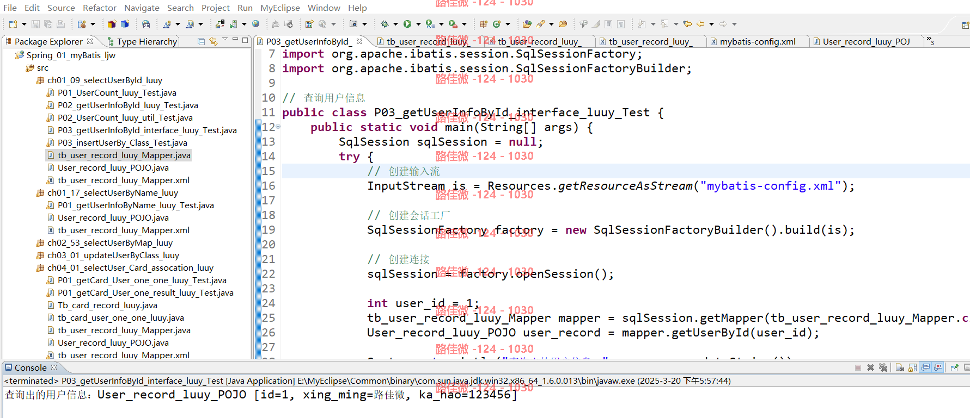Click the "mybatis-config.xml" string in the code

(770, 186)
